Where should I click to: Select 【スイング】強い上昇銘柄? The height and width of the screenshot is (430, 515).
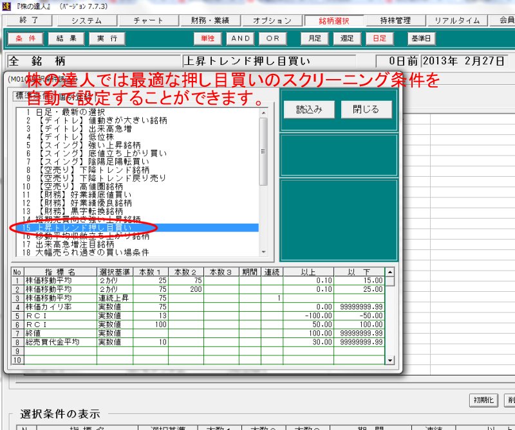pos(137,145)
